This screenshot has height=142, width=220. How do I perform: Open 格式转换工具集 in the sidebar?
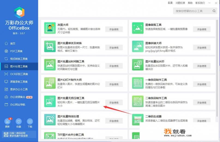pyautogui.click(x=19, y=59)
